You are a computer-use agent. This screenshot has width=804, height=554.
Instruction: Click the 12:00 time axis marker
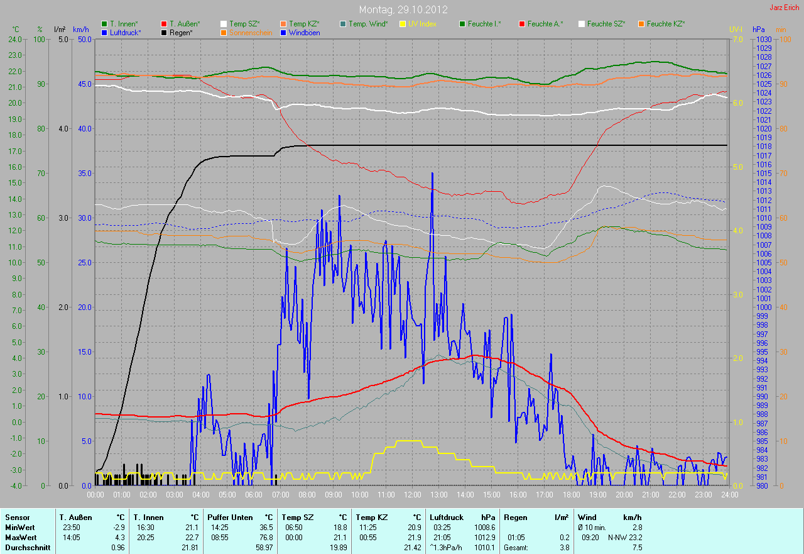(412, 495)
